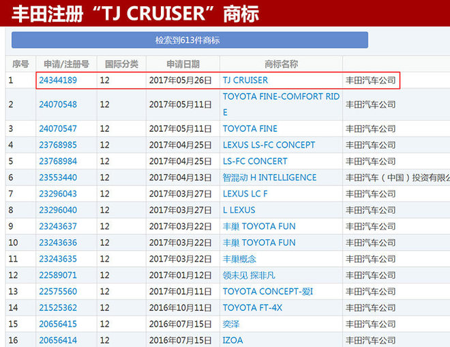Open 领未见 探非凡 trademark link

(x=249, y=275)
